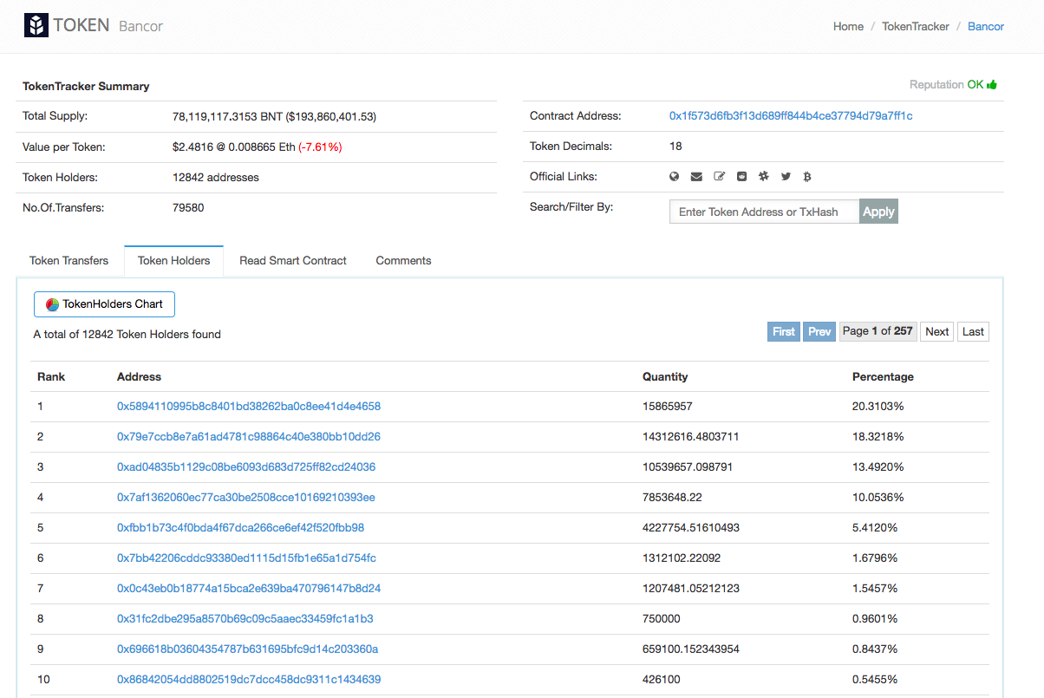Viewport: 1044px width, 698px height.
Task: Open the contract address 0x1f573d6f link
Action: pyautogui.click(x=791, y=115)
